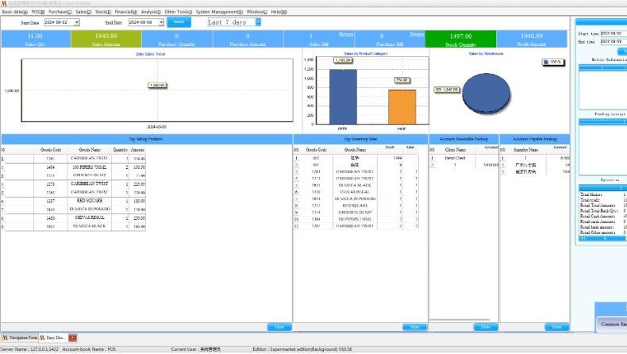This screenshot has width=627, height=354.
Task: Select the olive Sales Amount tile
Action: click(x=106, y=39)
